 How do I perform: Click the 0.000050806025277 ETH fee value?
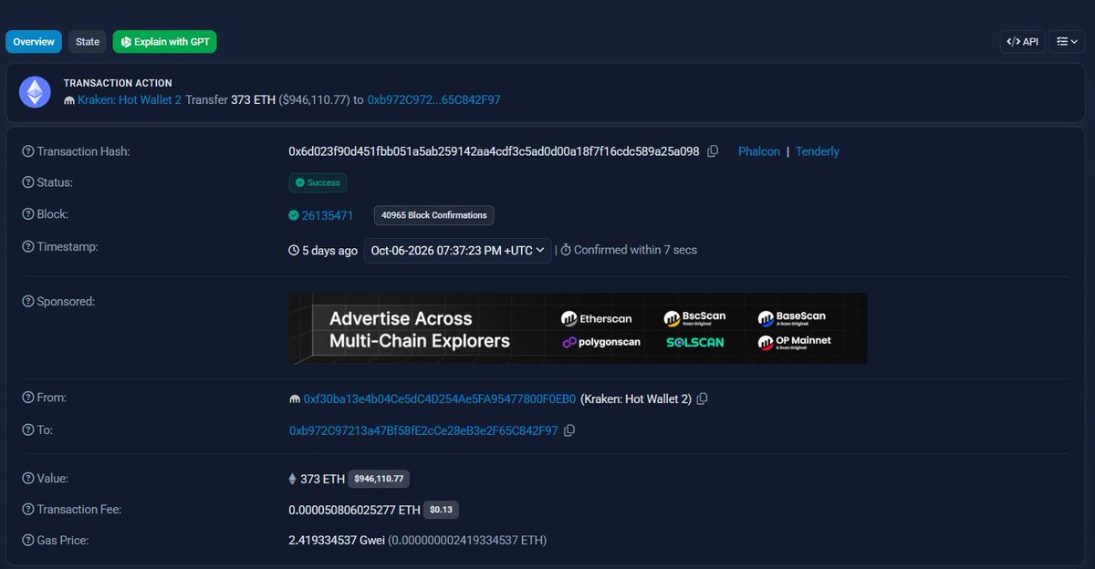[355, 509]
